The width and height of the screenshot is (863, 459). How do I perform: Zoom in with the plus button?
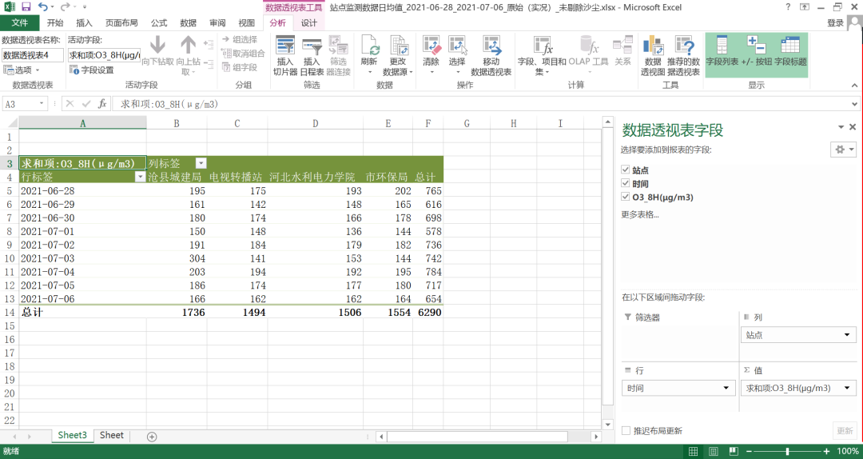(x=826, y=451)
